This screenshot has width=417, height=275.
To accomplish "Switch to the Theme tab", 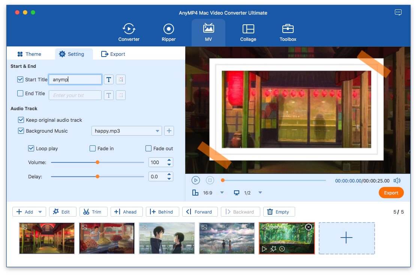I will (x=31, y=54).
